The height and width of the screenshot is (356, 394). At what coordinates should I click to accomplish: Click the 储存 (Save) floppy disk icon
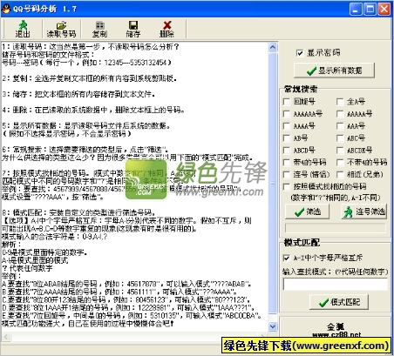click(x=133, y=29)
